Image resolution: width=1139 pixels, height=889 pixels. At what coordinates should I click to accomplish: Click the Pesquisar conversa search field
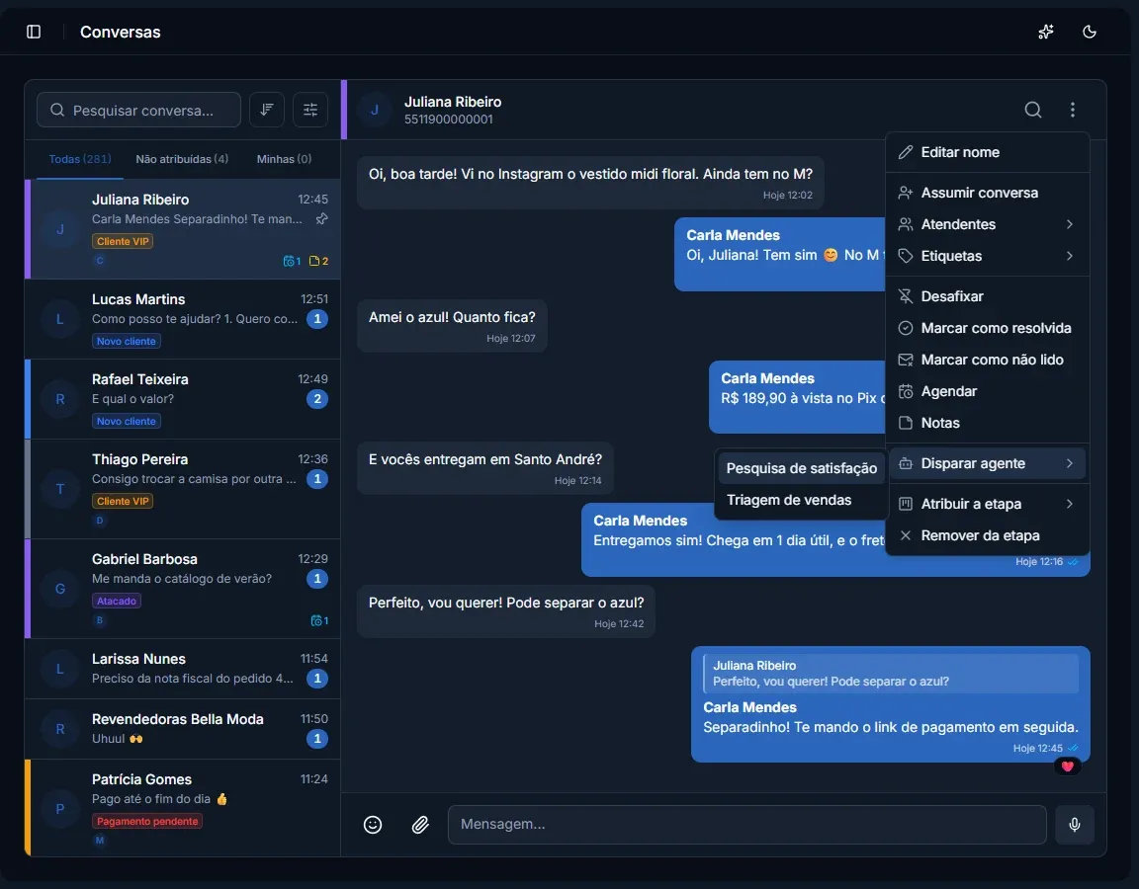[138, 110]
